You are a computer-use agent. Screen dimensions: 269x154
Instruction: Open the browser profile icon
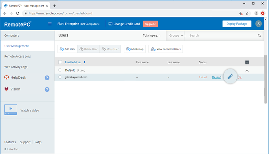pos(256,13)
